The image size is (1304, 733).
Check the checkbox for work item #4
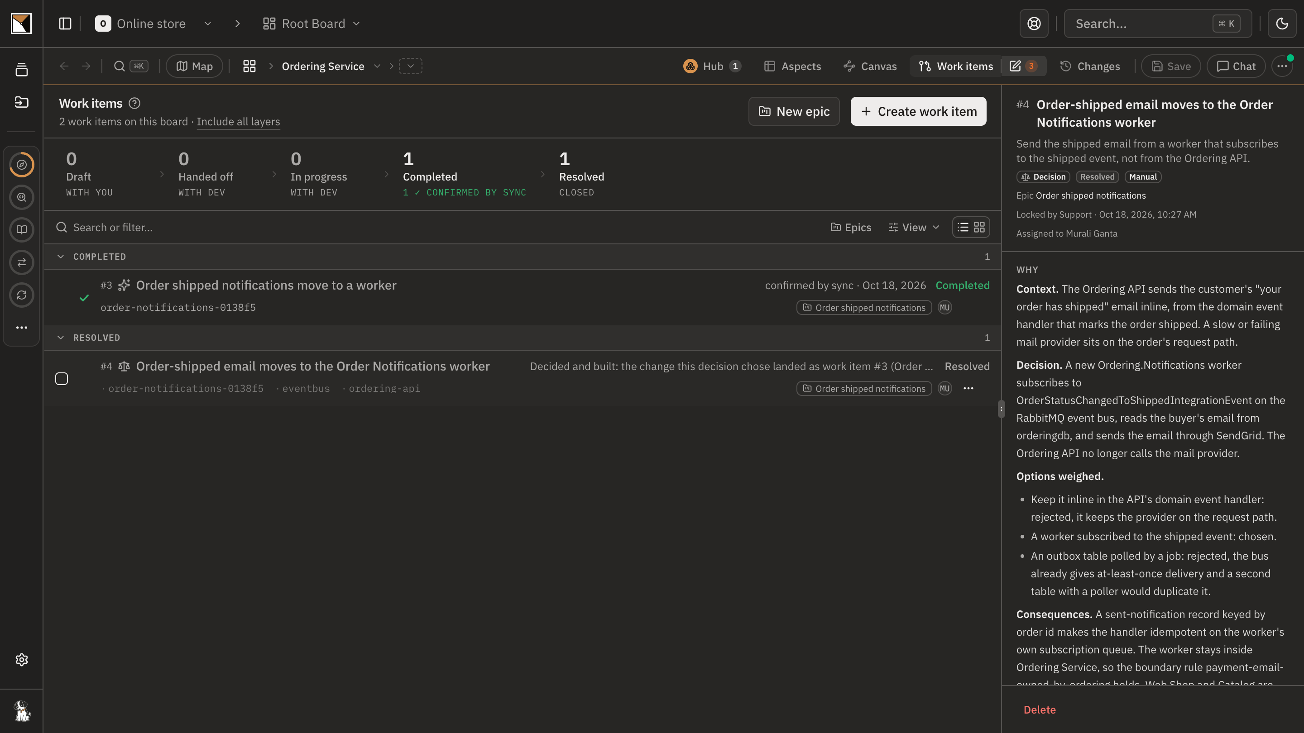tap(62, 379)
